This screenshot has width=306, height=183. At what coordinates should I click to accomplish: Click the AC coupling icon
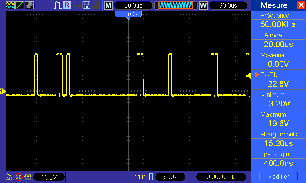pyautogui.click(x=9, y=177)
